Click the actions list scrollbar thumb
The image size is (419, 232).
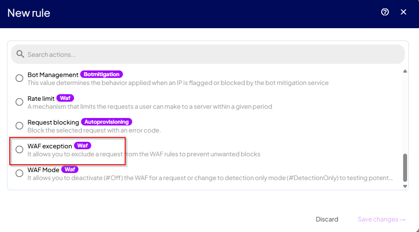tap(405, 168)
